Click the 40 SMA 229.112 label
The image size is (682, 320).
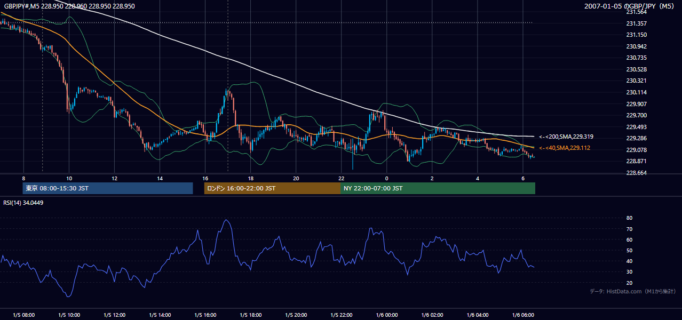click(565, 148)
